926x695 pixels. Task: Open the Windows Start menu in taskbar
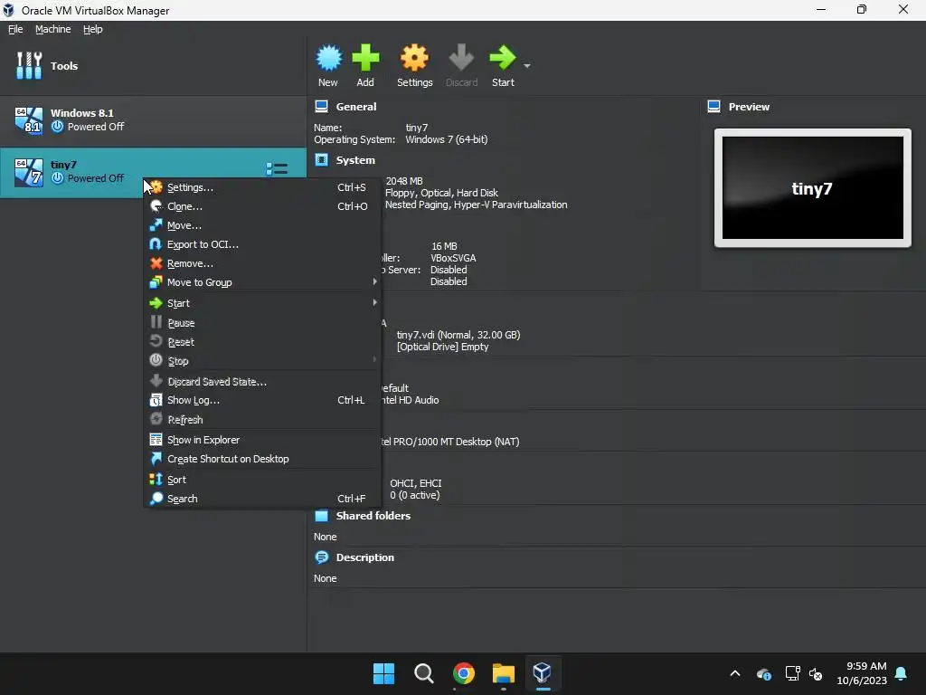(383, 673)
